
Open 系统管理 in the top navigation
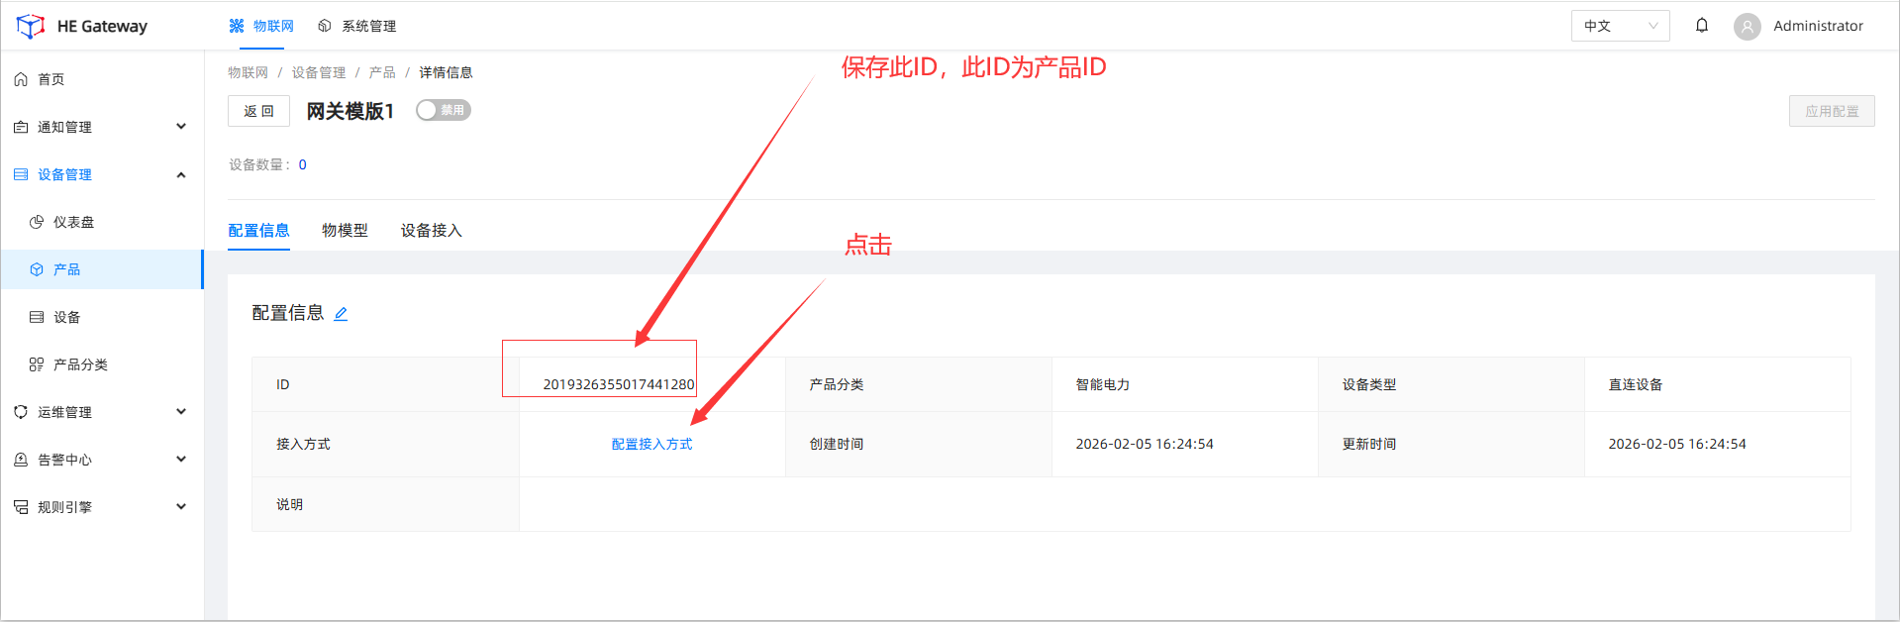pos(357,26)
